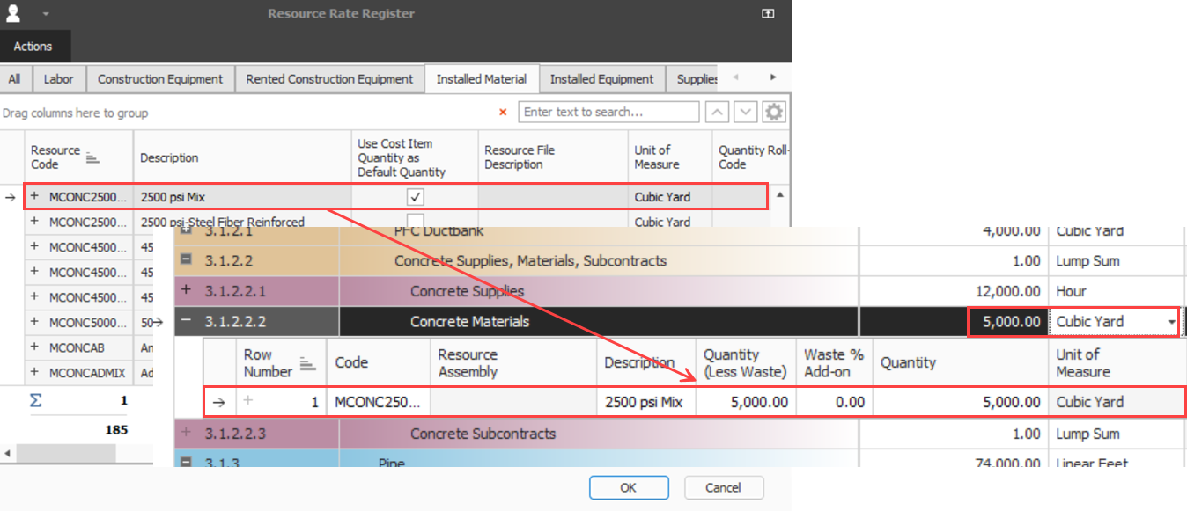
Task: Click the Resource Code sort icon
Action: (x=93, y=157)
